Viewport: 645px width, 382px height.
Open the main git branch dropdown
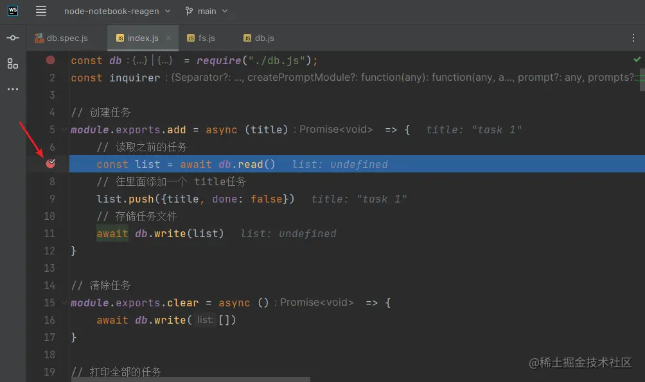tap(206, 11)
